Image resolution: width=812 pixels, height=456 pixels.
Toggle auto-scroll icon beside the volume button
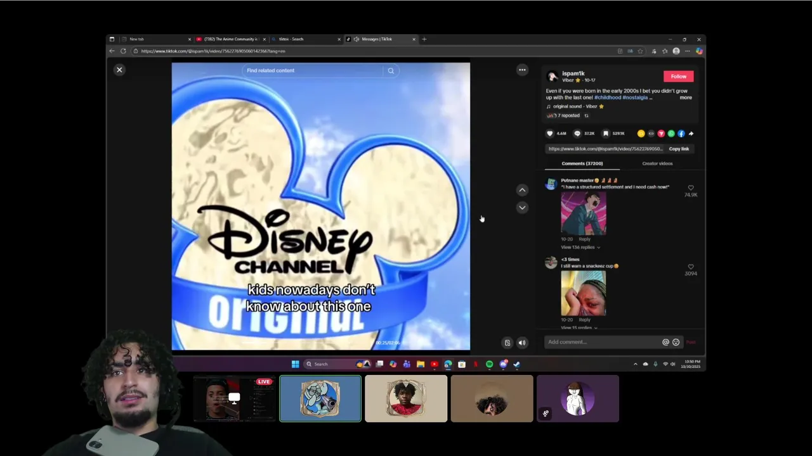(x=507, y=343)
